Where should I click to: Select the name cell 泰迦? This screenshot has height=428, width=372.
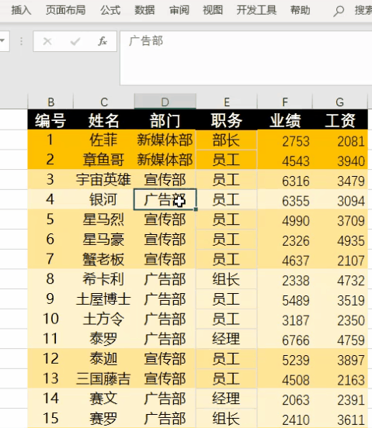[104, 359]
